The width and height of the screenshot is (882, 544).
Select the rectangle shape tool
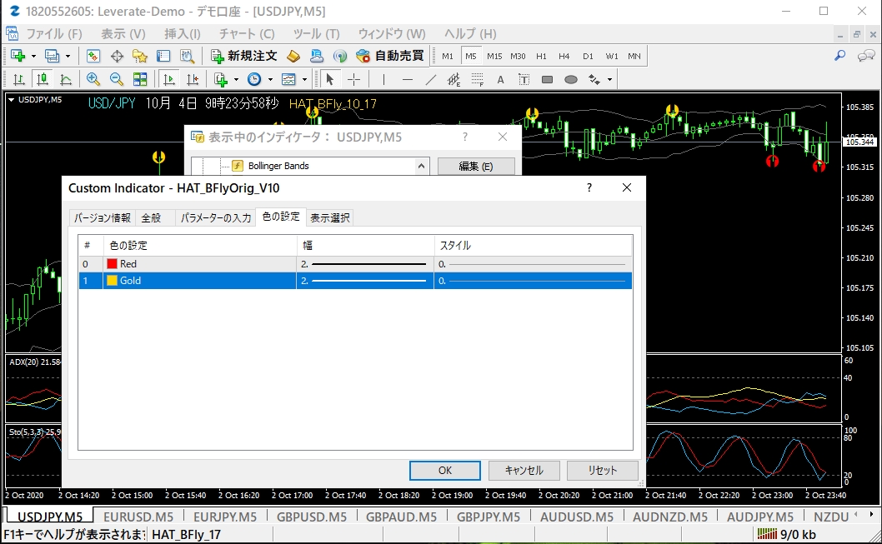[548, 79]
